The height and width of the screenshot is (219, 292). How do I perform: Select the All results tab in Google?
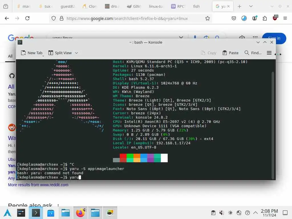[x=10, y=56]
